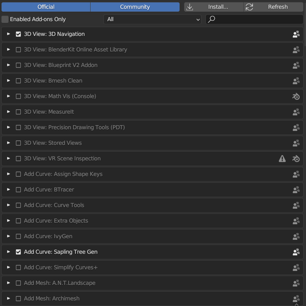Enable IvyGen add-on checkbox

coord(18,237)
